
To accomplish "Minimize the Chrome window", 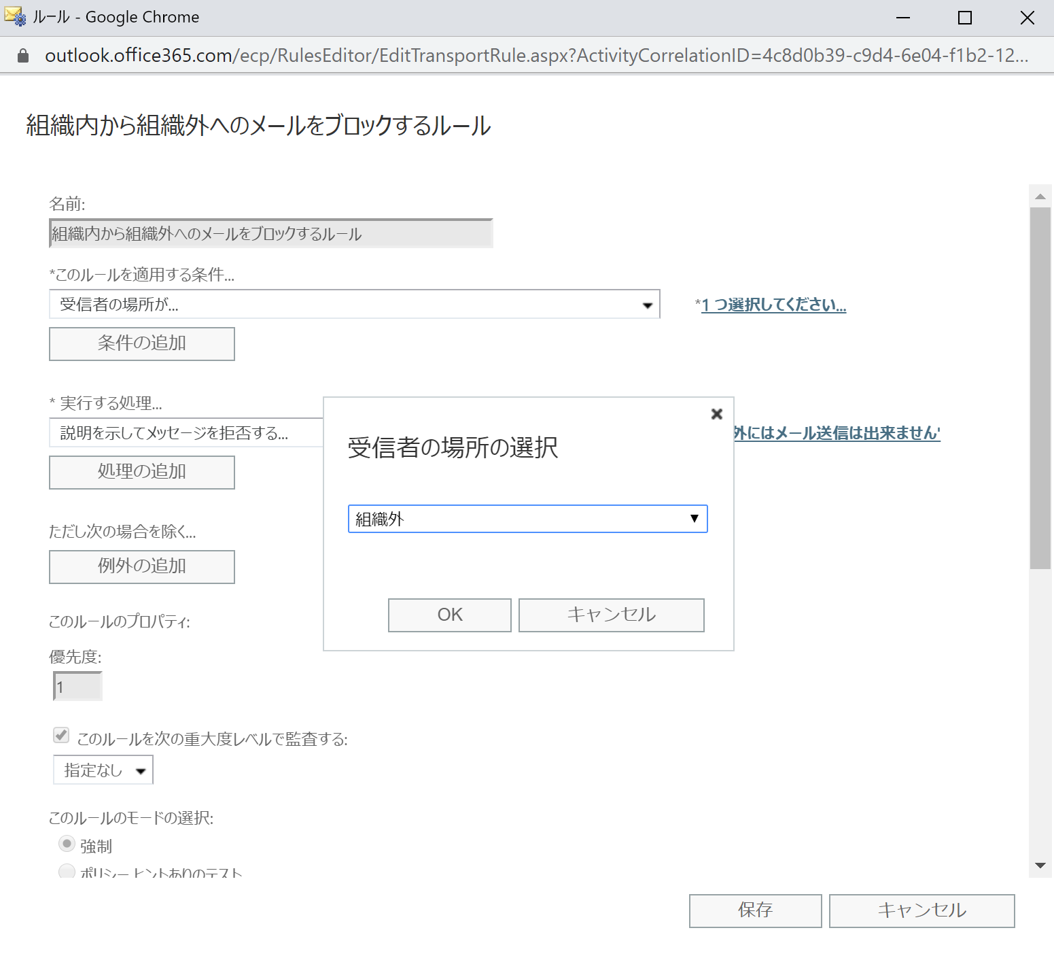I will coord(902,18).
